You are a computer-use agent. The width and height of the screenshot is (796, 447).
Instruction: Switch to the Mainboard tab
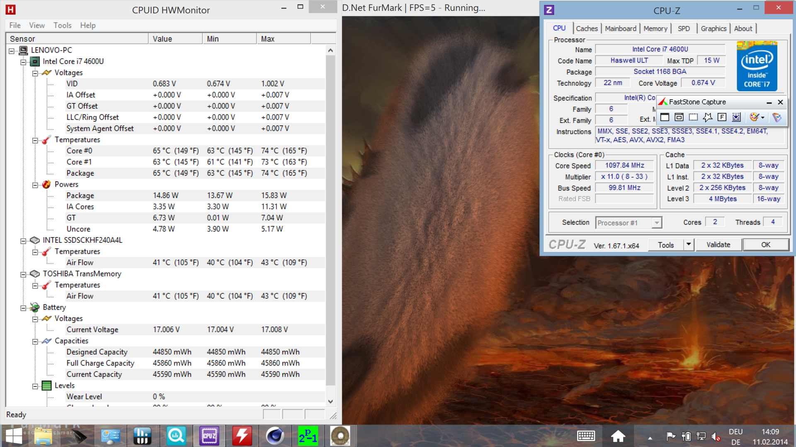620,29
